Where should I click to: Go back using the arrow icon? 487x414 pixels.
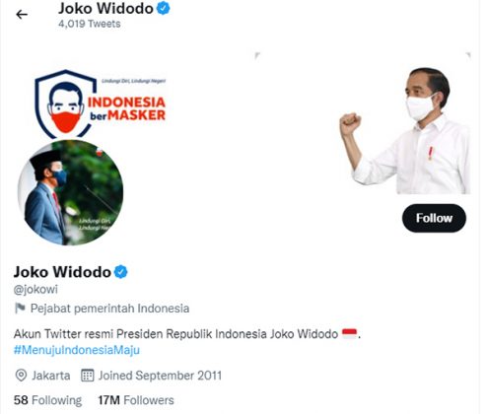point(22,15)
